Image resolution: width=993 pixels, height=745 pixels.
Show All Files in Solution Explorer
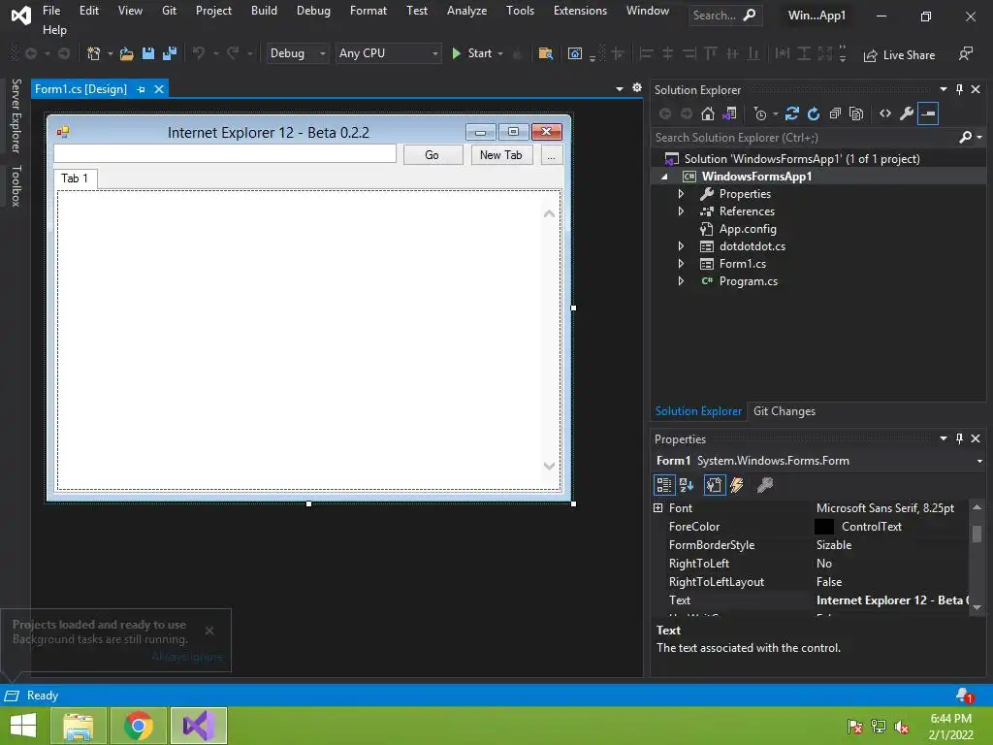coord(856,114)
